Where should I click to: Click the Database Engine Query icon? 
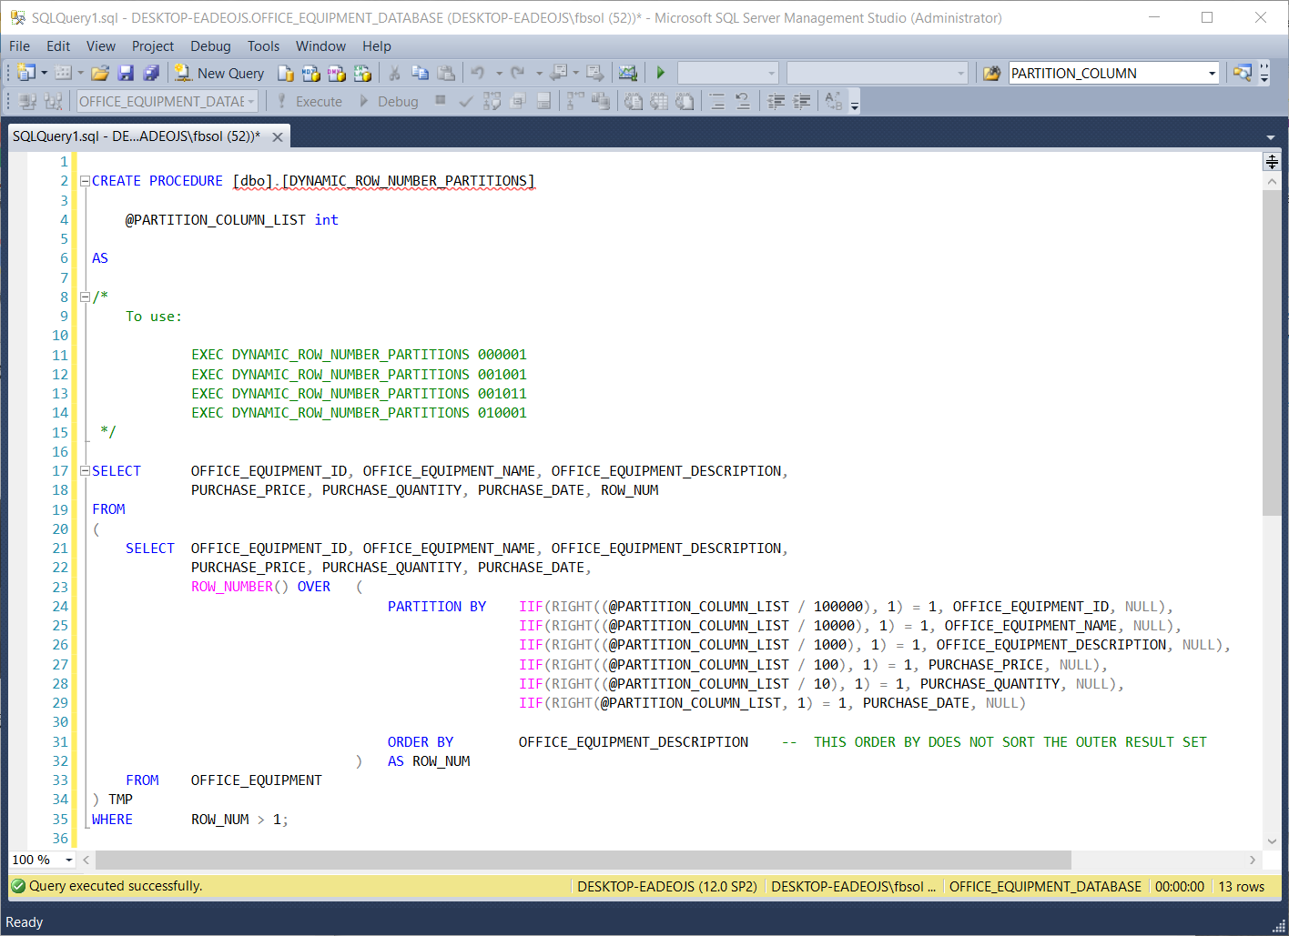tap(286, 74)
